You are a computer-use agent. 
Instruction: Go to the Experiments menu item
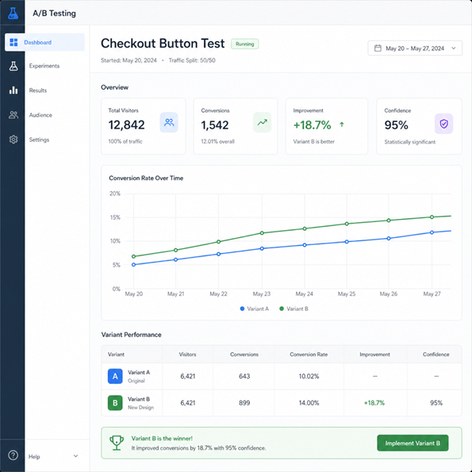click(x=44, y=66)
